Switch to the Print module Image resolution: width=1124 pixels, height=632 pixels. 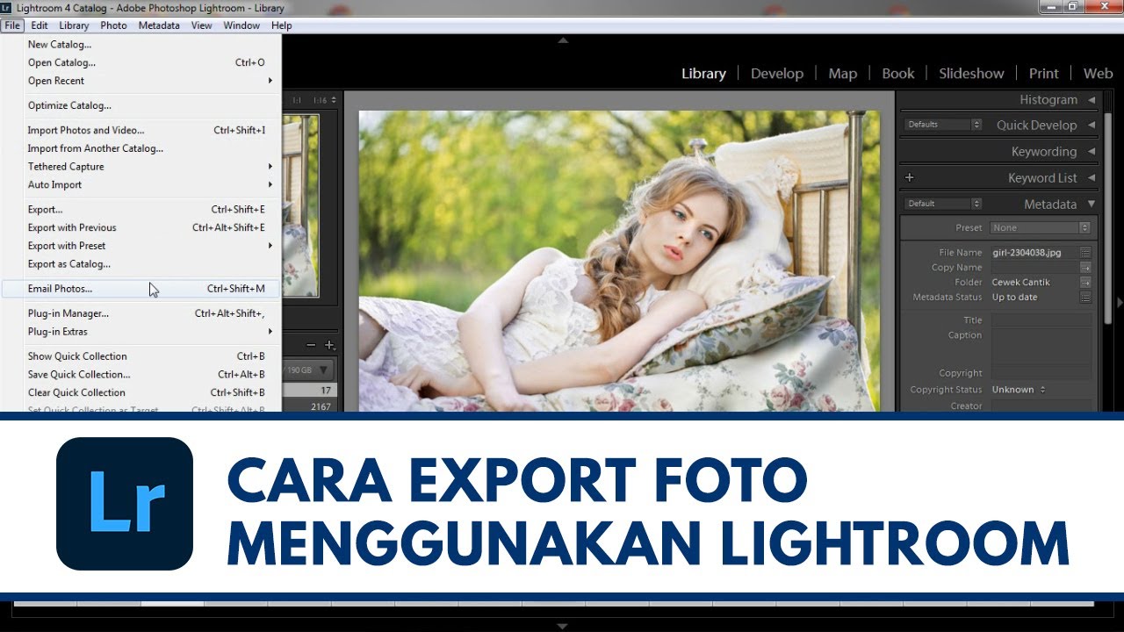1044,74
